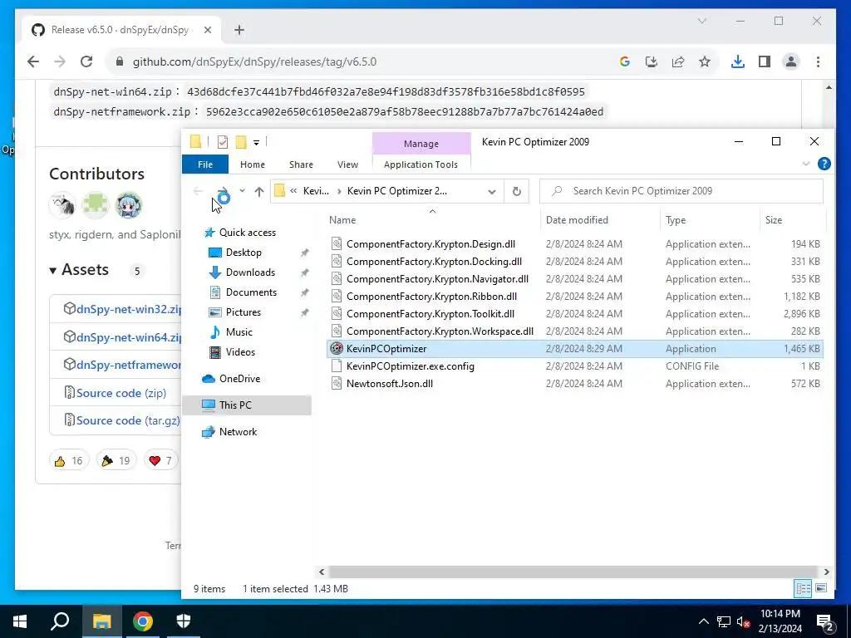The image size is (851, 638).
Task: Go back in Chrome browser
Action: [x=33, y=61]
